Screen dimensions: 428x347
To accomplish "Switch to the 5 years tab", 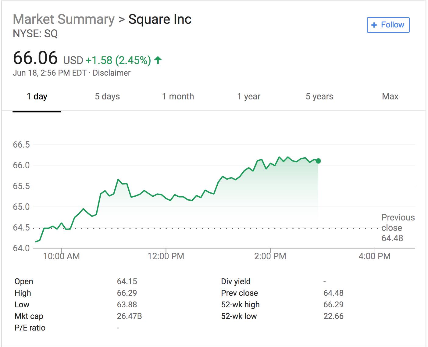I will (319, 96).
